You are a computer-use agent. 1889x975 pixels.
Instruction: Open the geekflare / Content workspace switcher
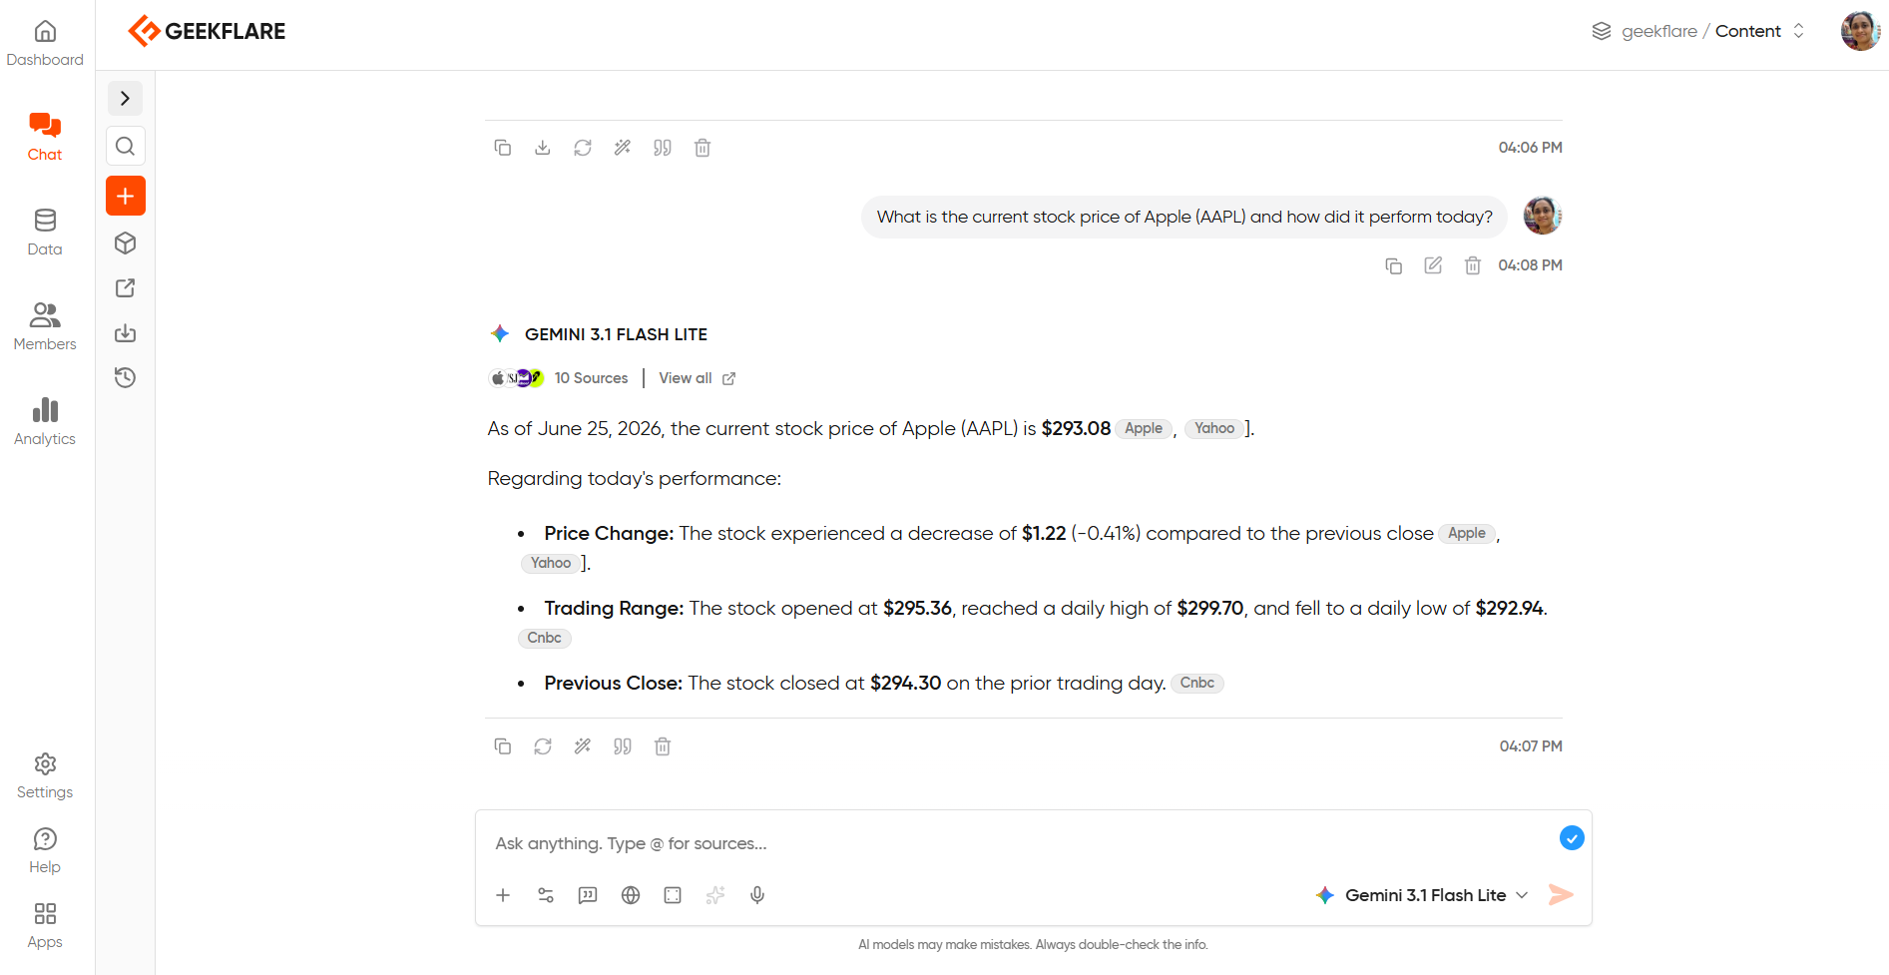pos(1698,31)
